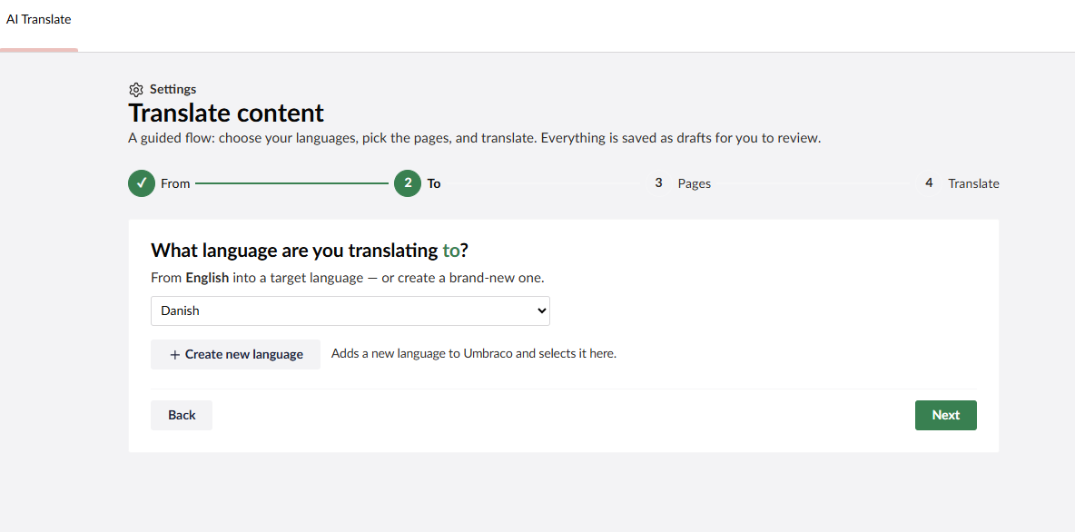Click the Translate content heading
1075x532 pixels.
[x=226, y=113]
